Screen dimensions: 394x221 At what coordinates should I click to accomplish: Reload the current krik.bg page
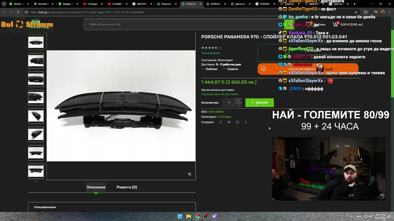point(18,12)
